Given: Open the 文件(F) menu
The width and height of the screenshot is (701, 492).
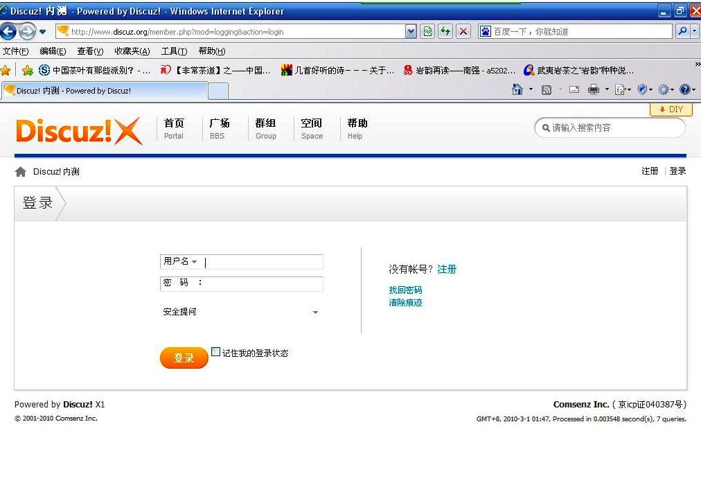Looking at the screenshot, I should (x=15, y=51).
